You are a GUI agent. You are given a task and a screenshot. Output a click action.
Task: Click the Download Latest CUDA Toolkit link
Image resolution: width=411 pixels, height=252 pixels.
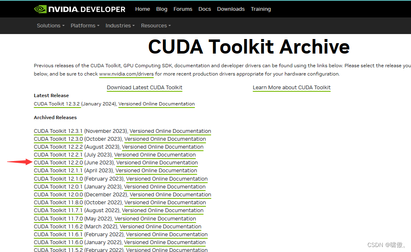point(144,88)
